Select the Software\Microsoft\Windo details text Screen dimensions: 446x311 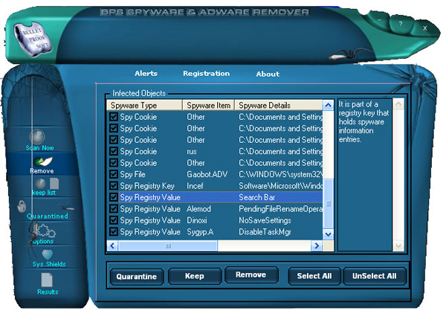tap(281, 186)
